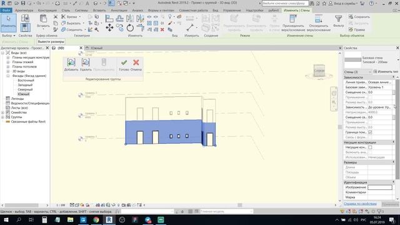400x225 pixels.
Task: Click Удалить to remove element from group
Action: (86, 64)
